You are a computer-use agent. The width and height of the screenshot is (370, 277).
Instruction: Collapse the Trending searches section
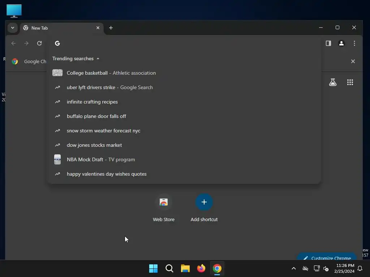76,58
